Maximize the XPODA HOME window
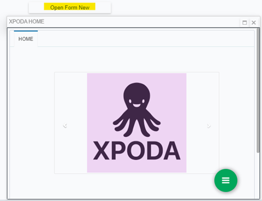Image resolution: width=262 pixels, height=201 pixels. pos(245,22)
